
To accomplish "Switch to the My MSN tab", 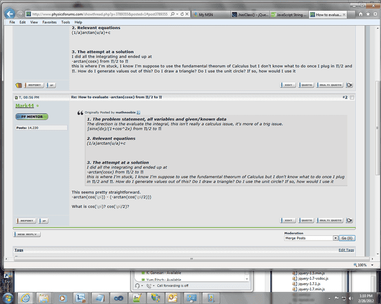I will click(x=211, y=15).
